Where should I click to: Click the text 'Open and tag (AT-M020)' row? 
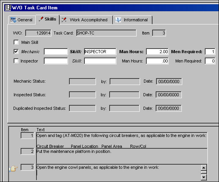click(122, 140)
